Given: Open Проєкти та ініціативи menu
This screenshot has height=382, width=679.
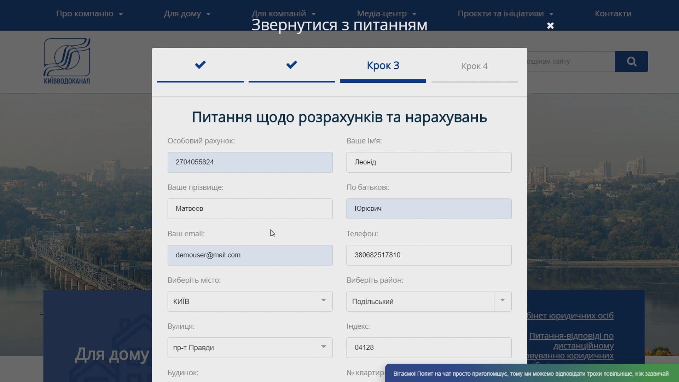Looking at the screenshot, I should (505, 14).
